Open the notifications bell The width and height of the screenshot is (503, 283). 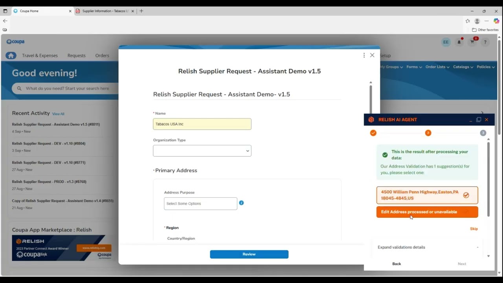(x=459, y=42)
